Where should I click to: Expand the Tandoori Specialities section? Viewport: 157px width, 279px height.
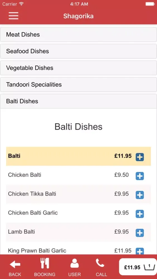[x=78, y=85]
